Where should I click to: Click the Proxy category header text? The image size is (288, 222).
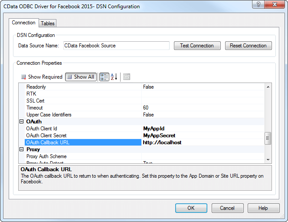[x=33, y=149]
